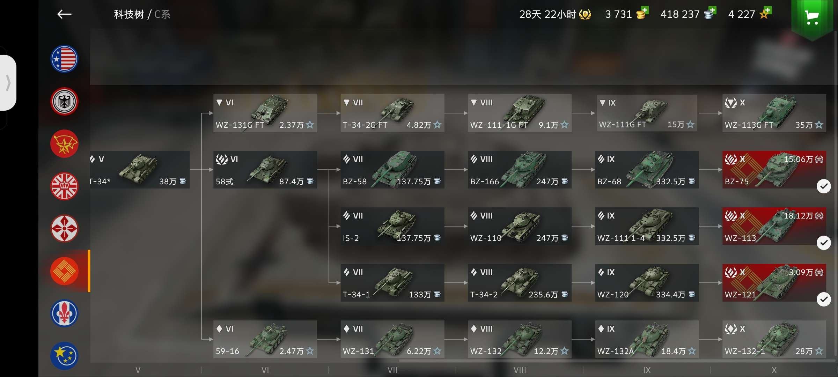This screenshot has width=838, height=377.
Task: Select the Japan nation emblem icon
Action: click(65, 229)
